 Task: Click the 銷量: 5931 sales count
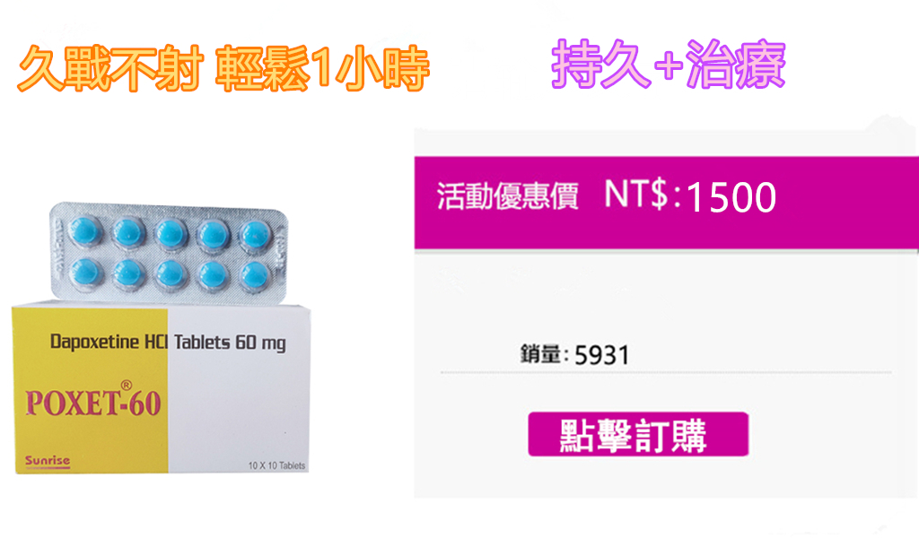[x=575, y=355]
